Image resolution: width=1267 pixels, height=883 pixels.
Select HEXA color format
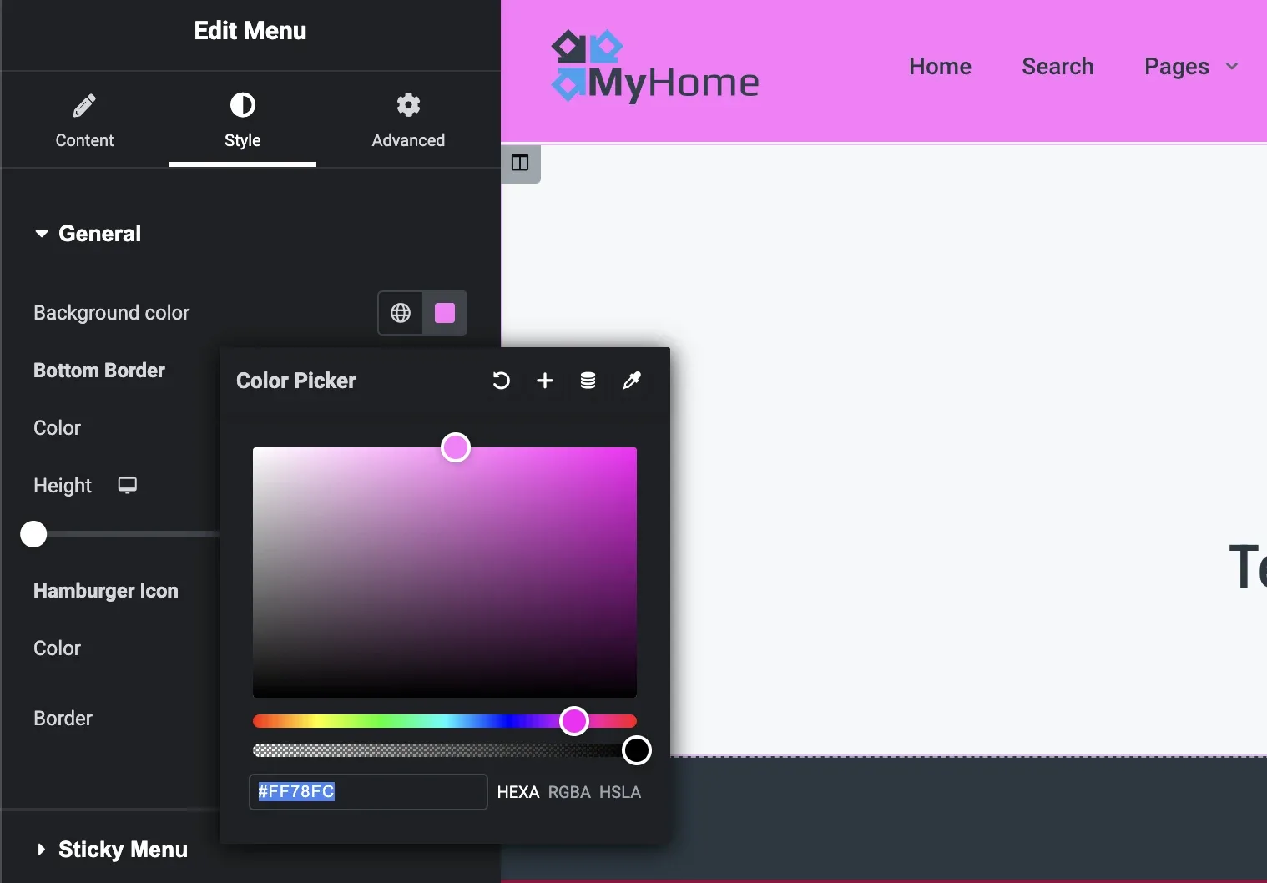click(x=518, y=792)
